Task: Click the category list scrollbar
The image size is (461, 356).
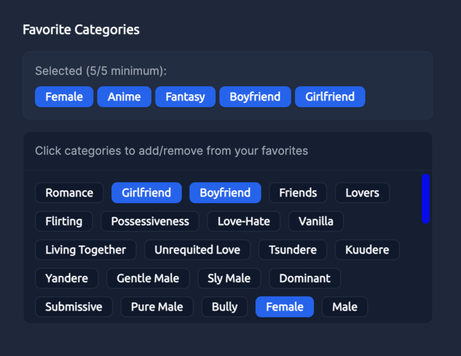Action: pyautogui.click(x=425, y=200)
